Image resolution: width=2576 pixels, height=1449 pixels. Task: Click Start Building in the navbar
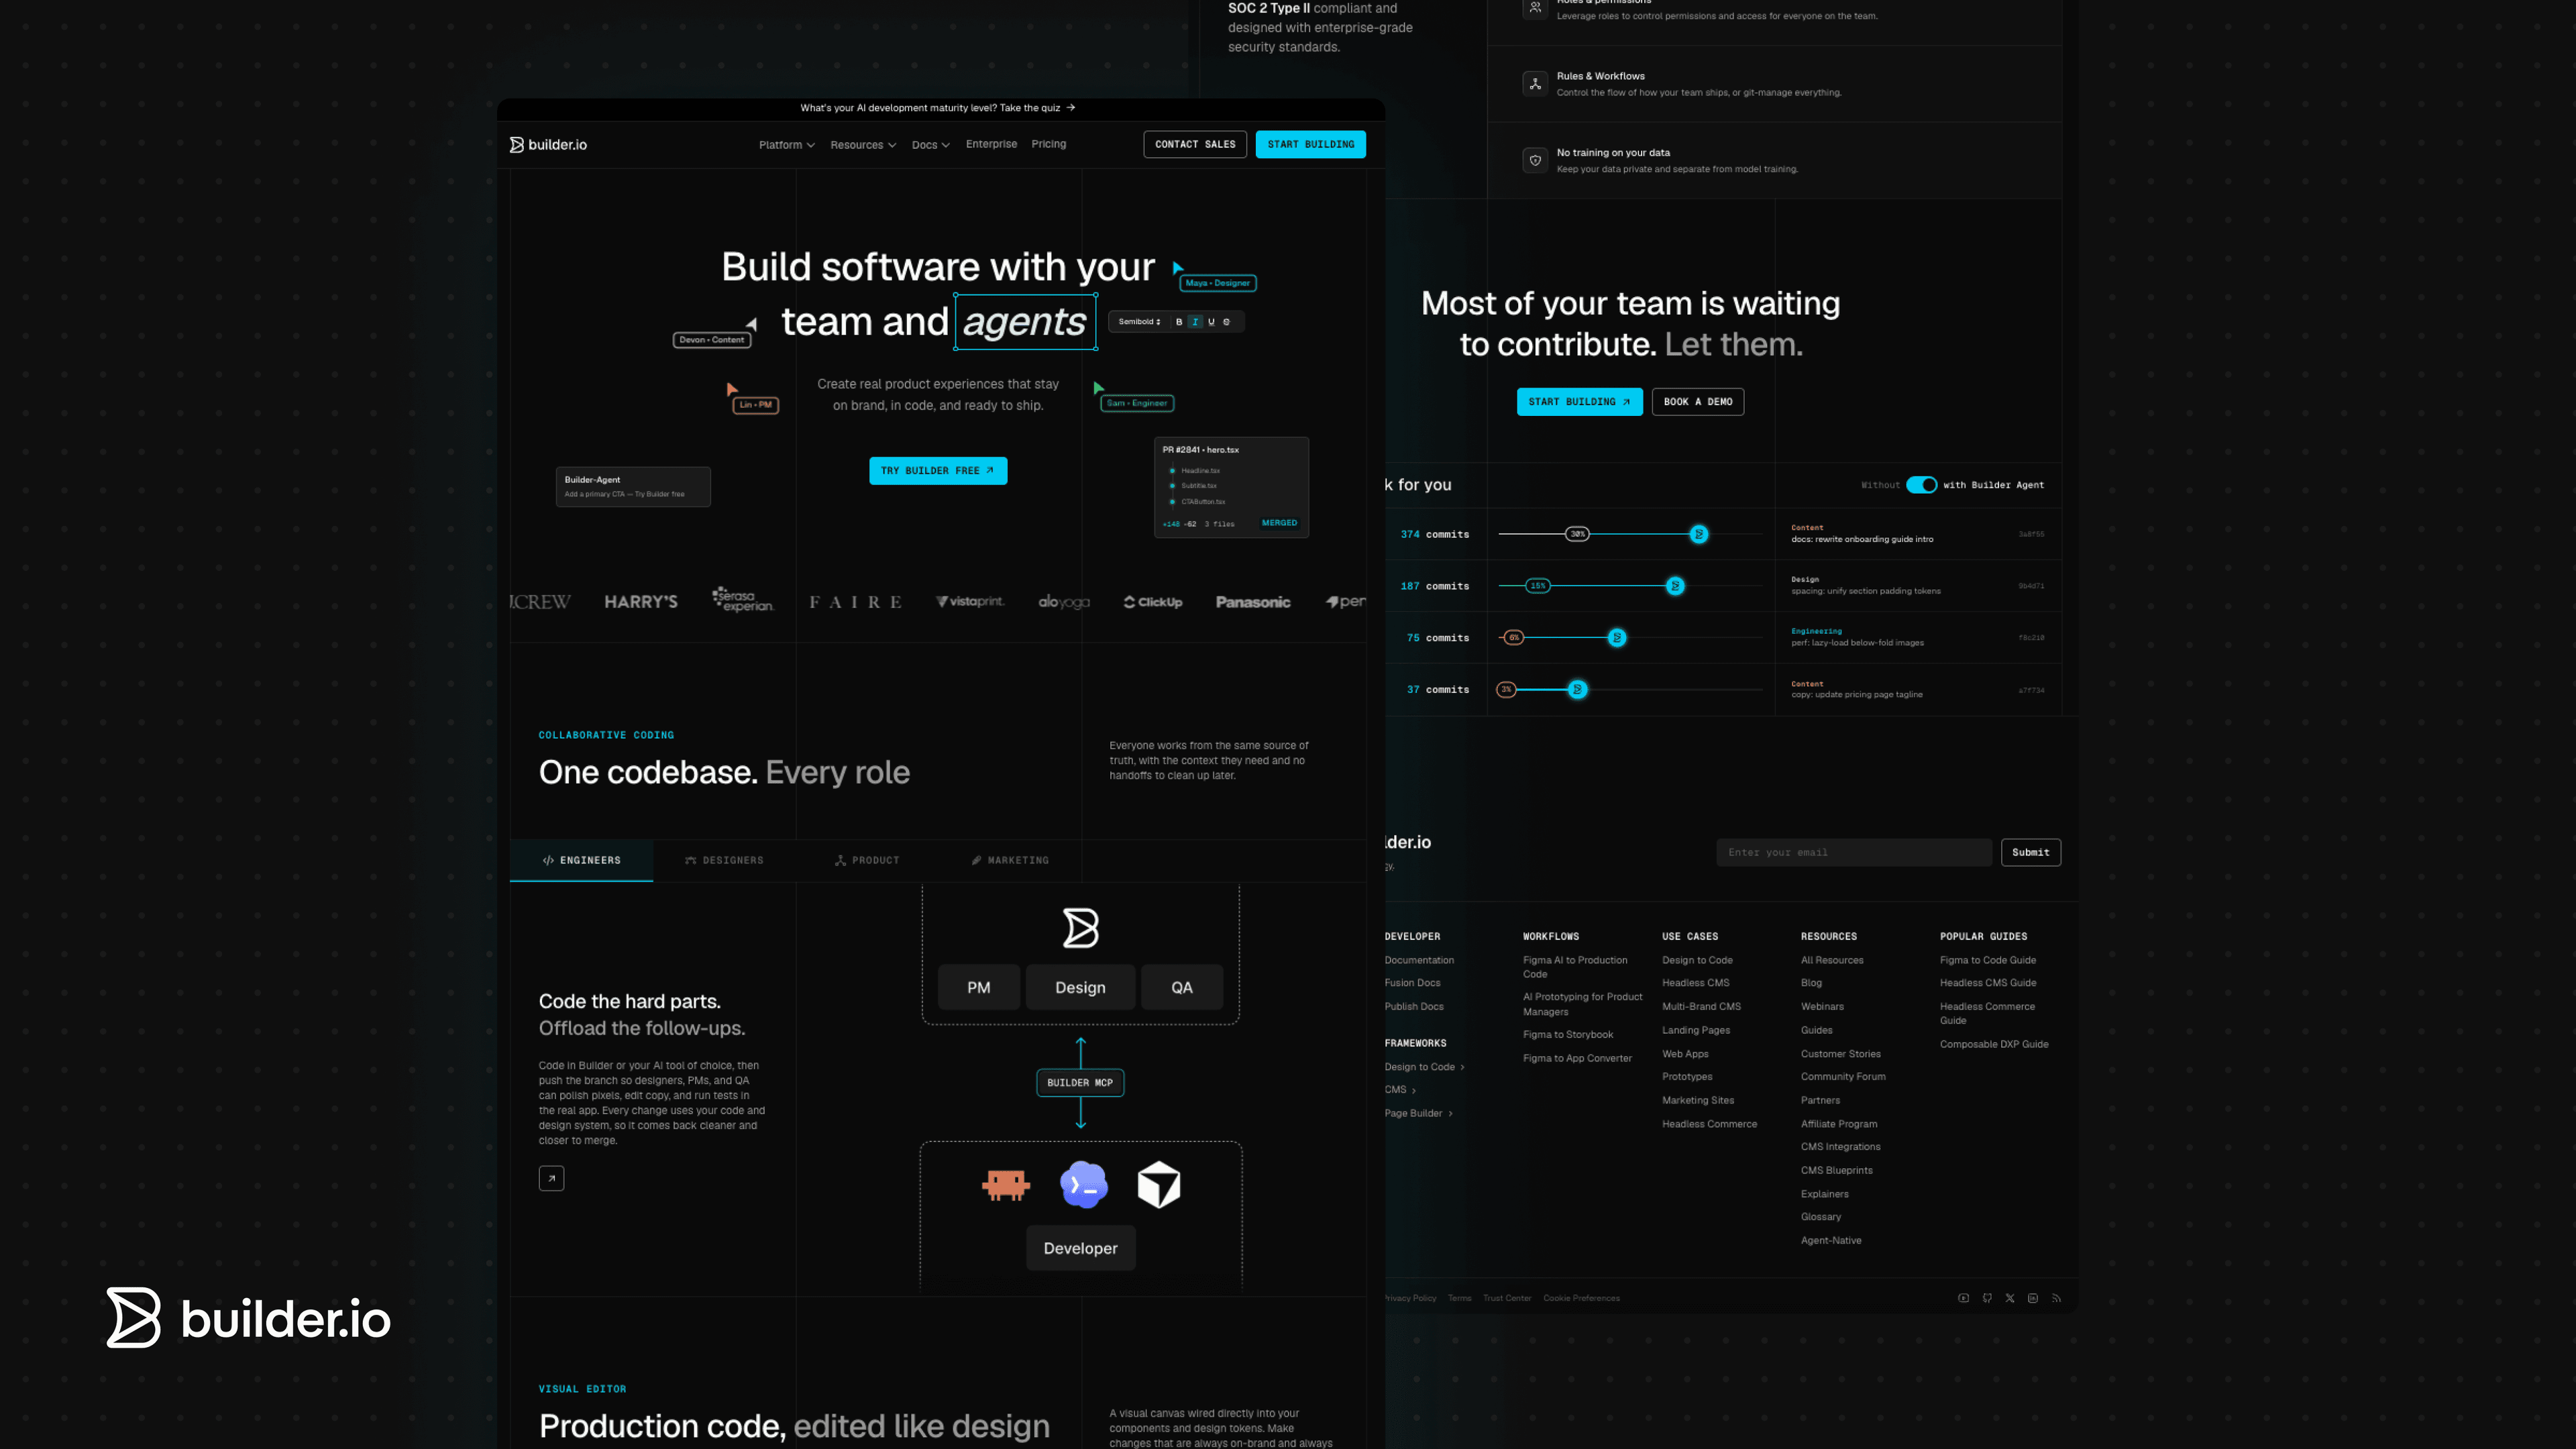click(x=1311, y=144)
